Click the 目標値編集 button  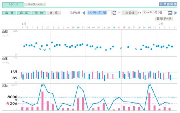click(168, 4)
